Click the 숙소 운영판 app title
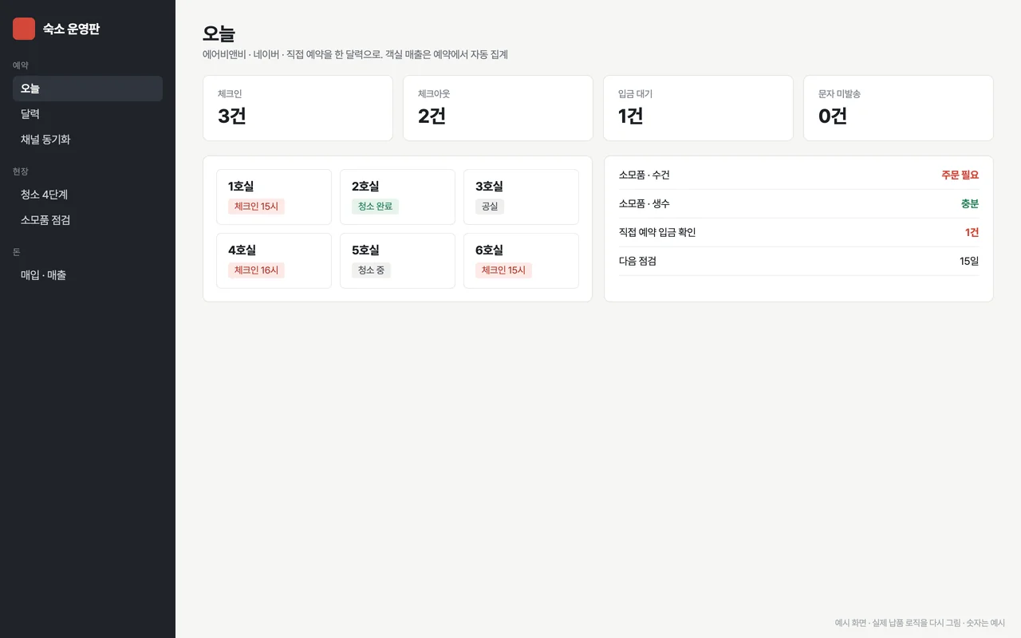The height and width of the screenshot is (638, 1021). [71, 29]
